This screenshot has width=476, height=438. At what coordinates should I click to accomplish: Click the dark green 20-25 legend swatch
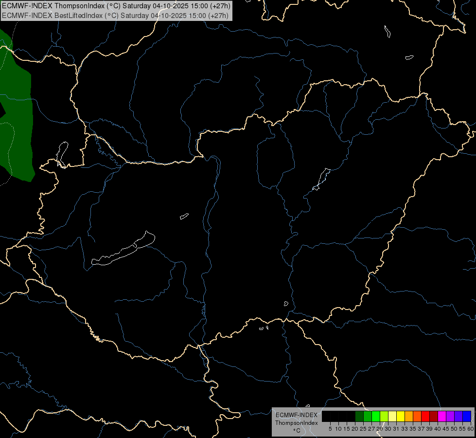[359, 416]
